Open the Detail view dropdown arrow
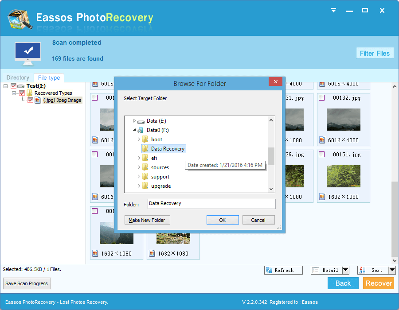This screenshot has height=310, width=399. (345, 270)
